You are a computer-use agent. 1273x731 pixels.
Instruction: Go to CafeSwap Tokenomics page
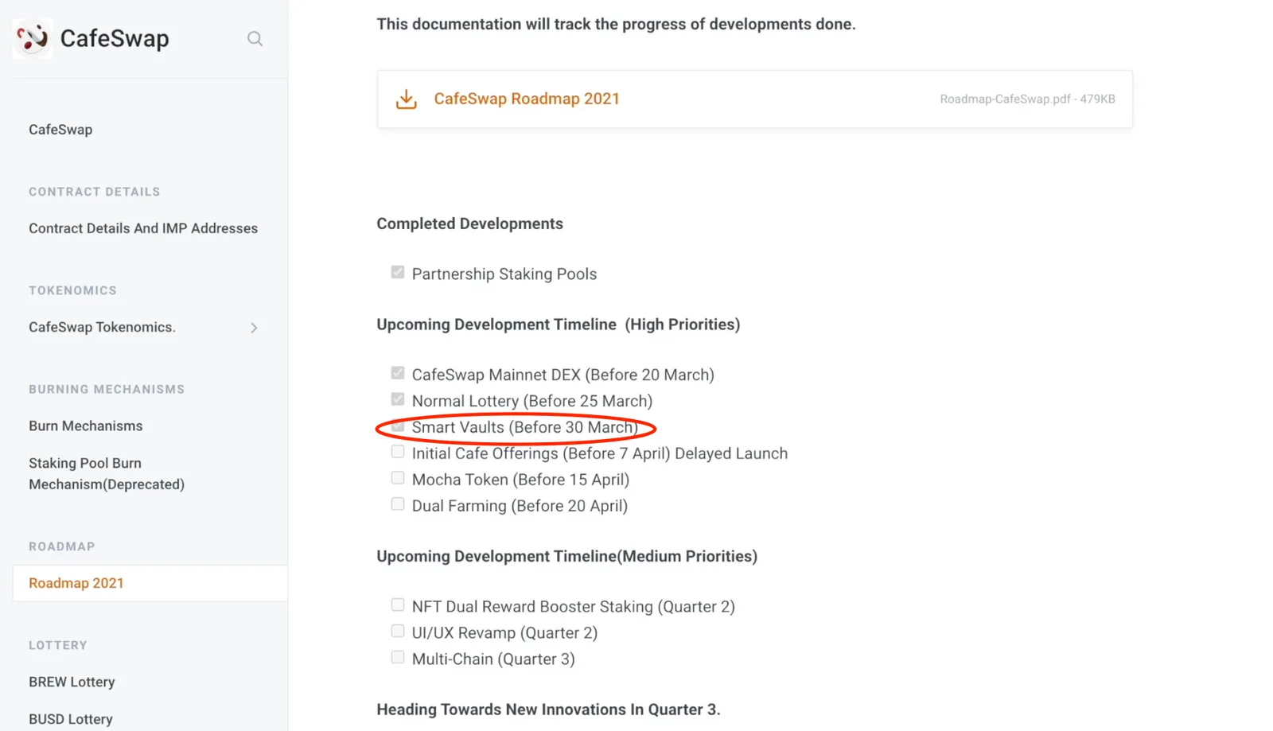[x=102, y=327]
